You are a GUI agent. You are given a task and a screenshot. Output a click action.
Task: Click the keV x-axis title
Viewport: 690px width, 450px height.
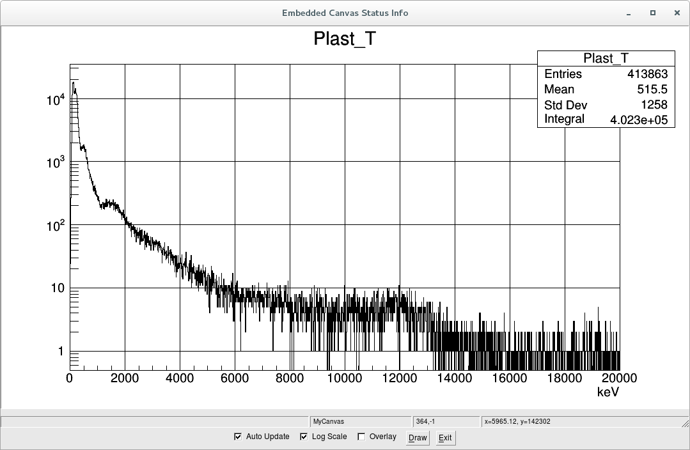pyautogui.click(x=608, y=392)
